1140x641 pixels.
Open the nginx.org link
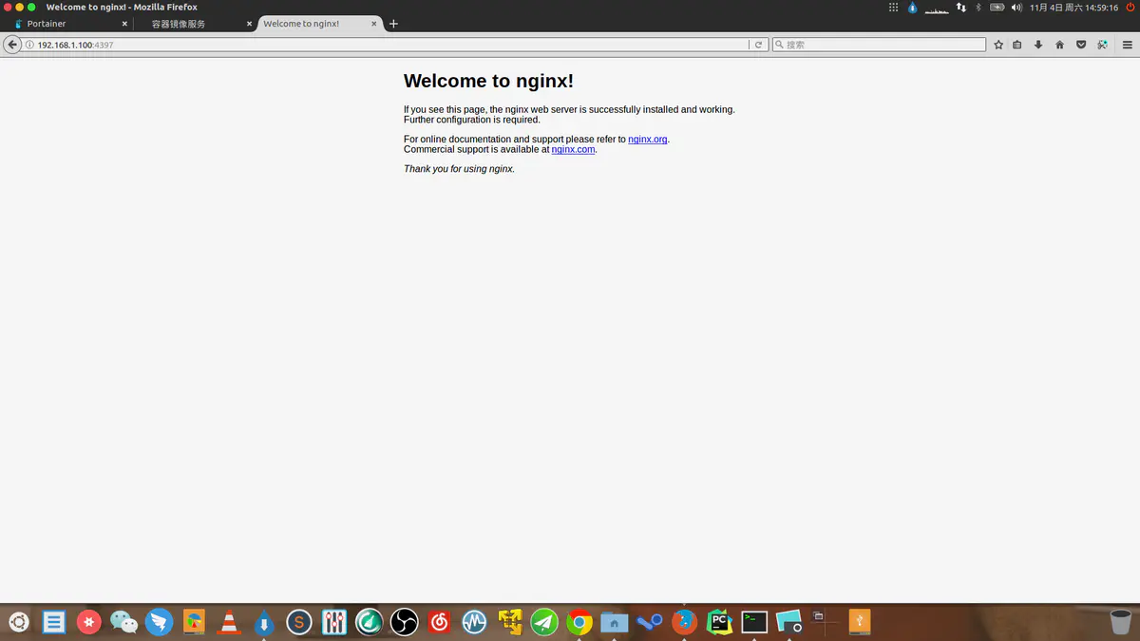coord(648,140)
